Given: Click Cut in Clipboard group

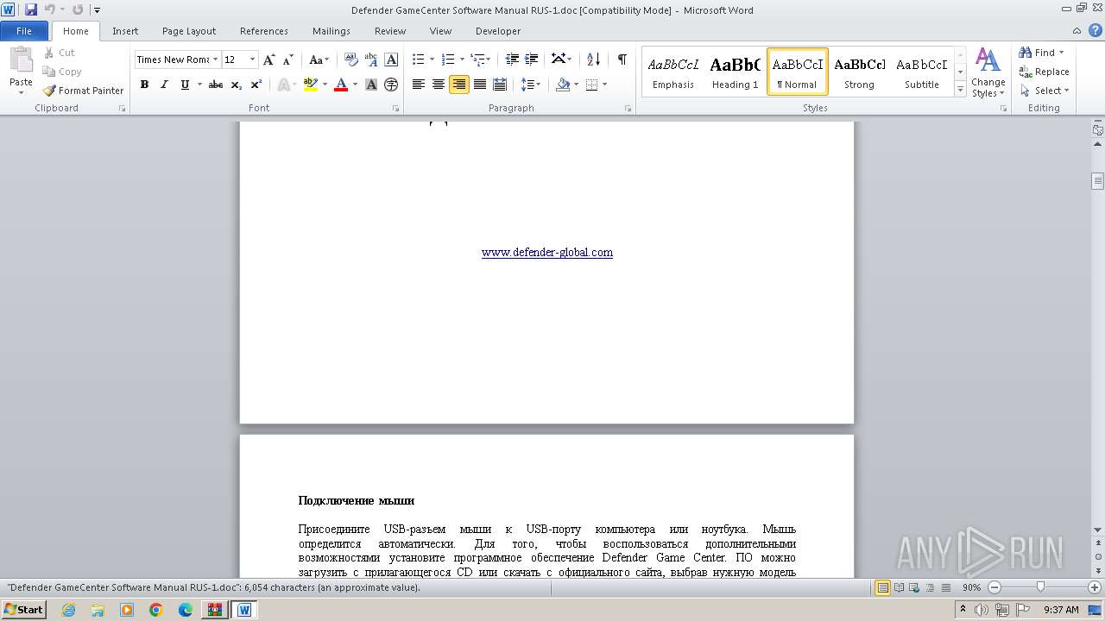Looking at the screenshot, I should (59, 53).
